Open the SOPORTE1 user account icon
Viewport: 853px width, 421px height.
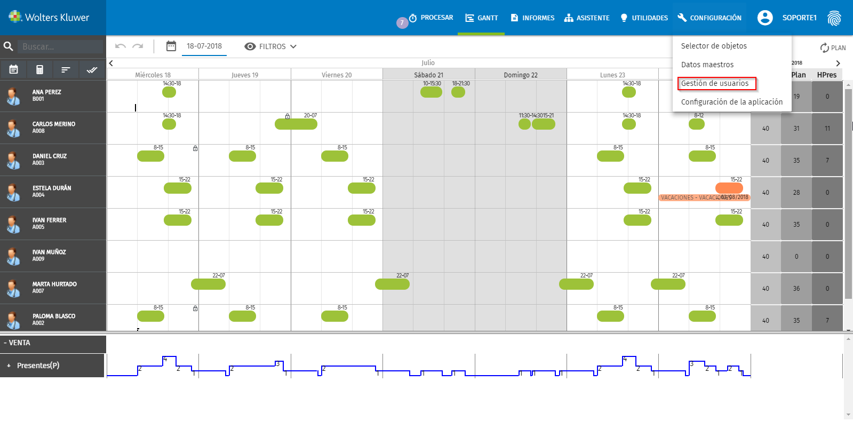tap(765, 18)
